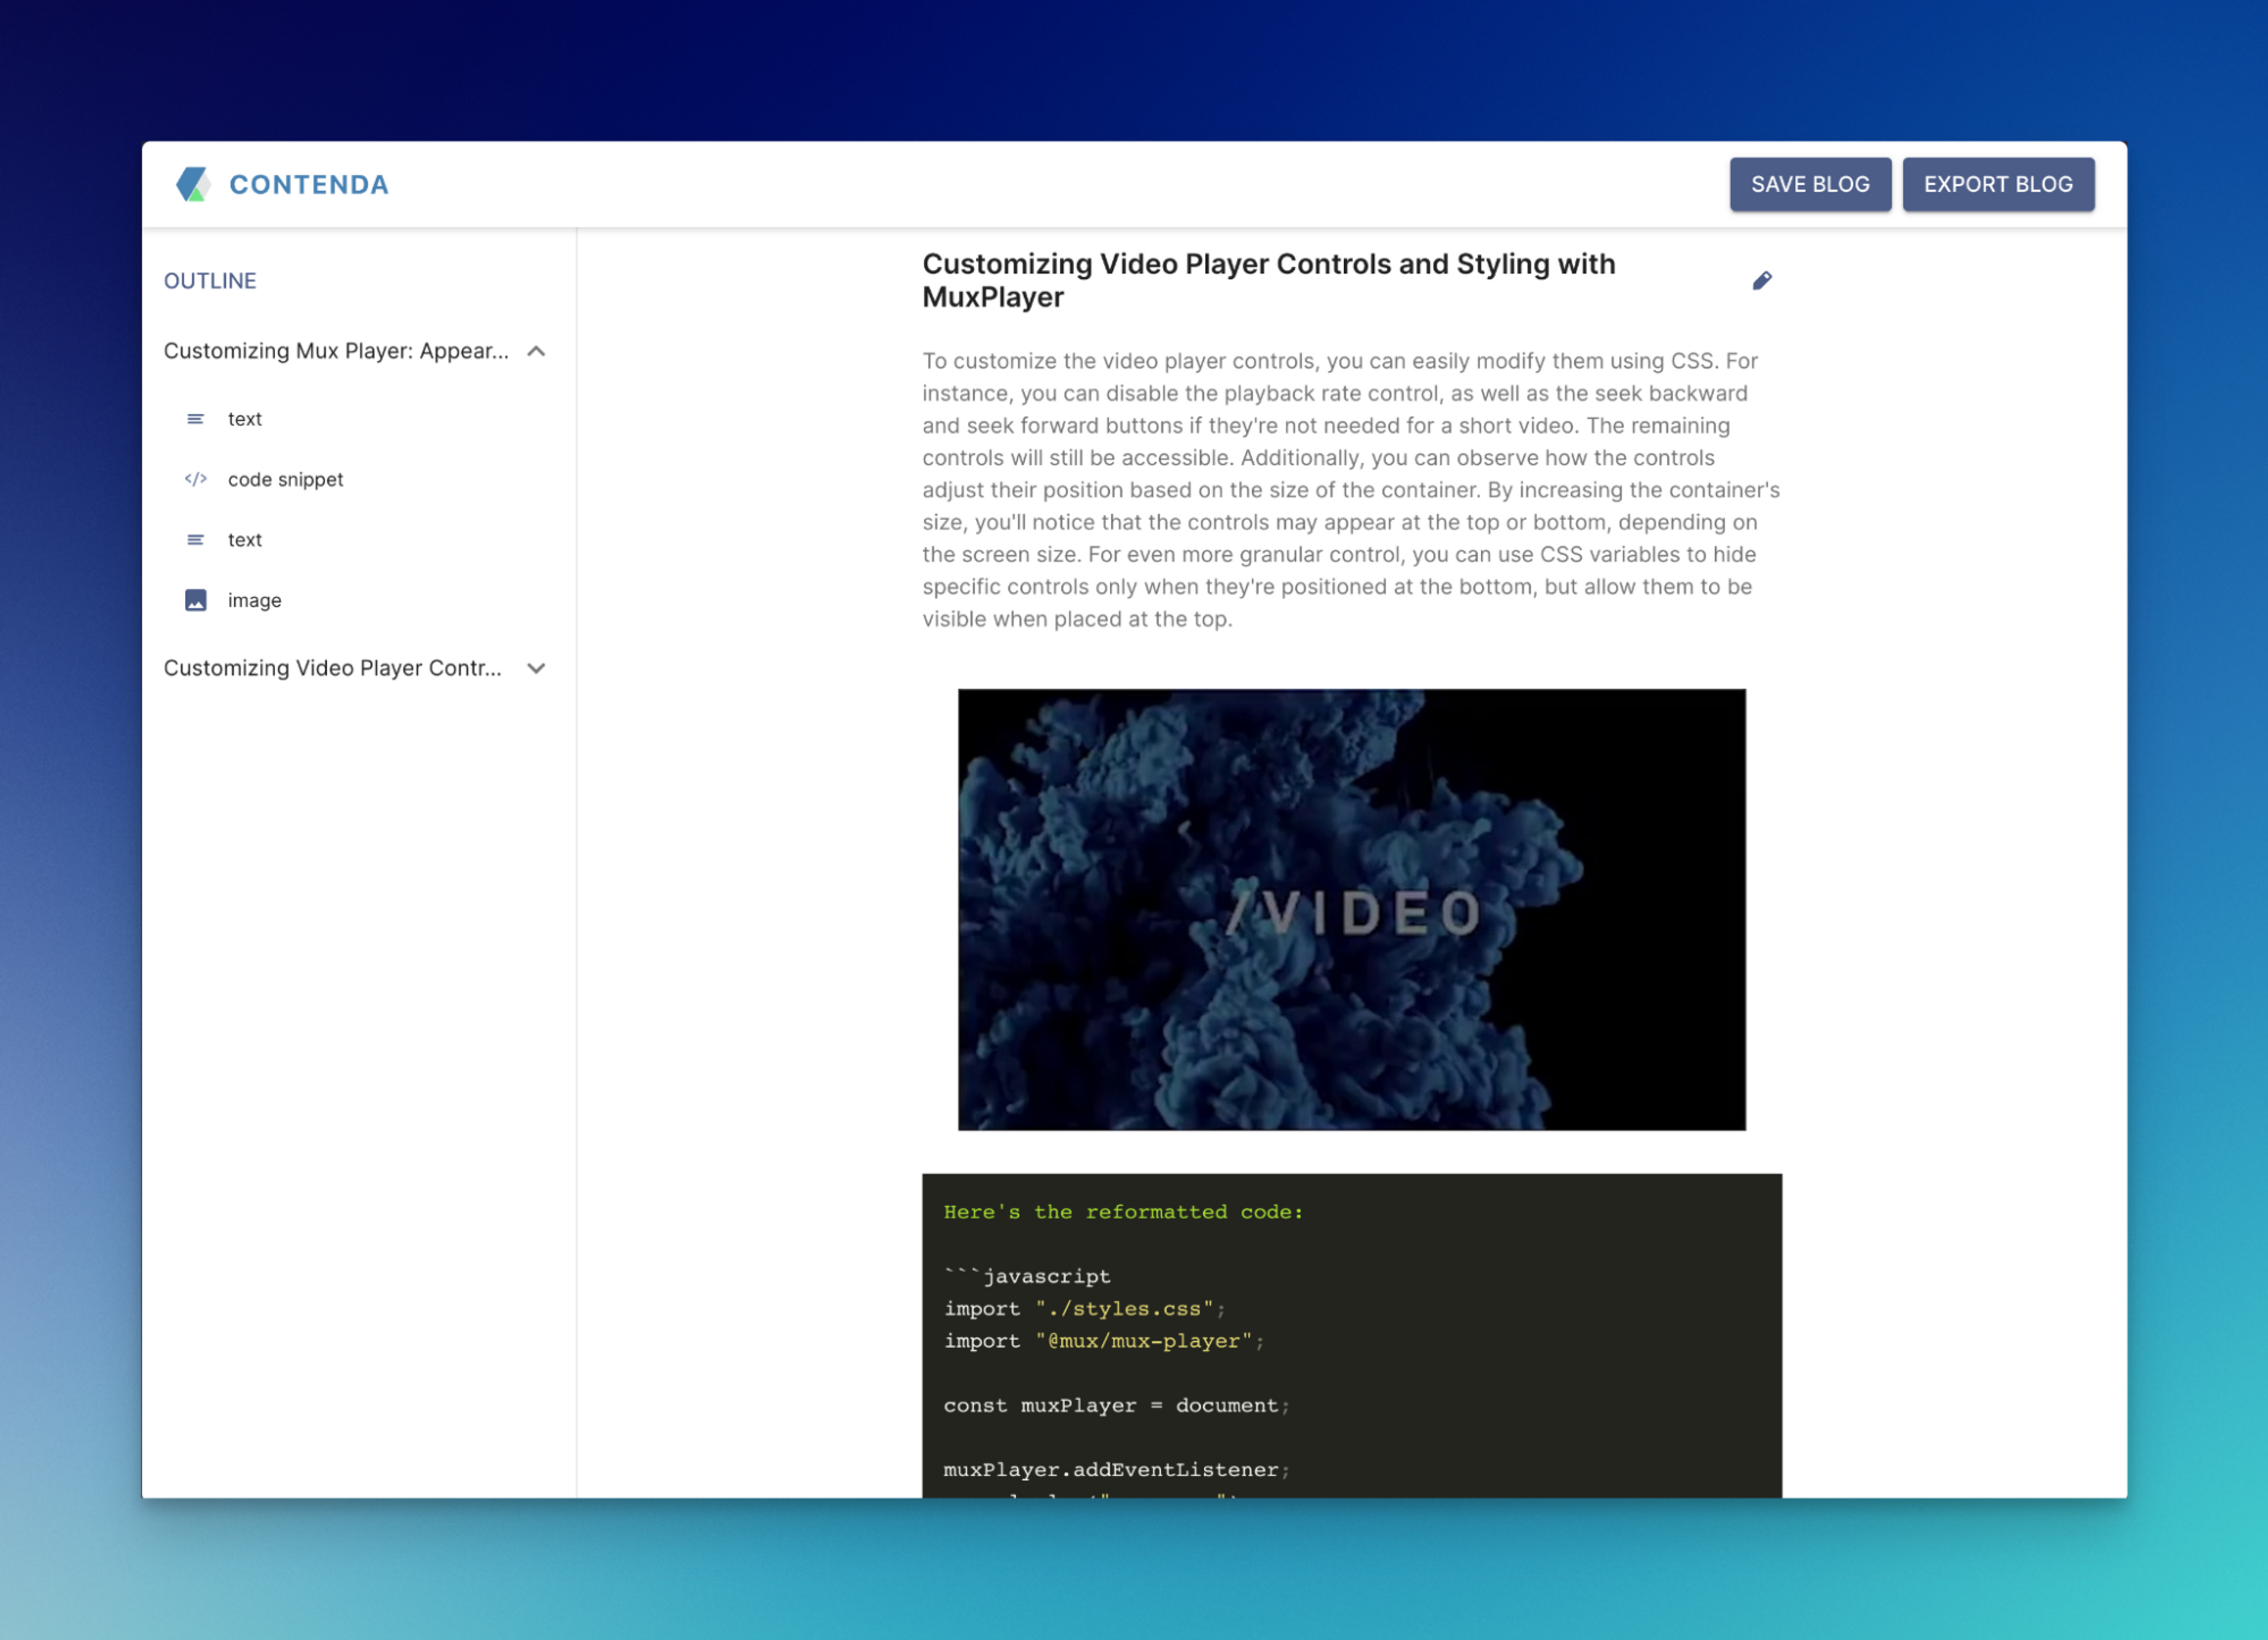This screenshot has width=2268, height=1640.
Task: Expand the Customizing Video Player Contr... chevron
Action: click(x=536, y=668)
